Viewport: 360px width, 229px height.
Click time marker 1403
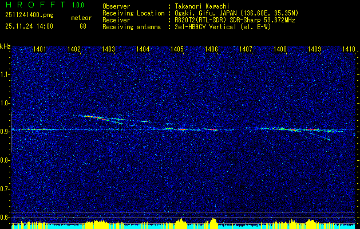(x=108, y=49)
